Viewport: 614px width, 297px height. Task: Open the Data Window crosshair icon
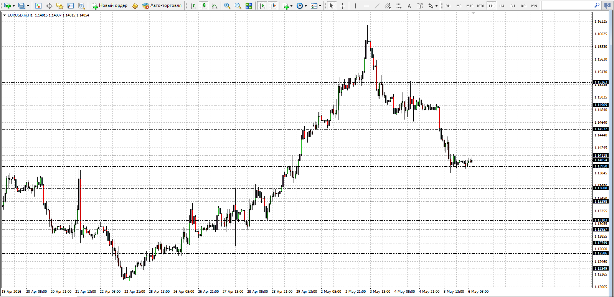(49, 6)
